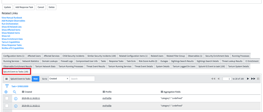
Task: Open the info preview icon in the second row
Action: click(x=16, y=106)
